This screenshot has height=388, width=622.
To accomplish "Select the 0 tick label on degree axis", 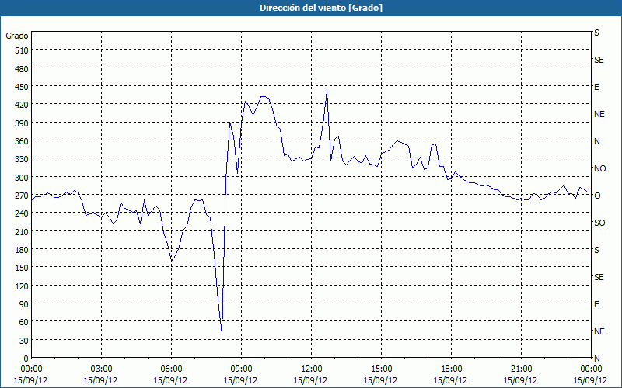I will [26, 359].
